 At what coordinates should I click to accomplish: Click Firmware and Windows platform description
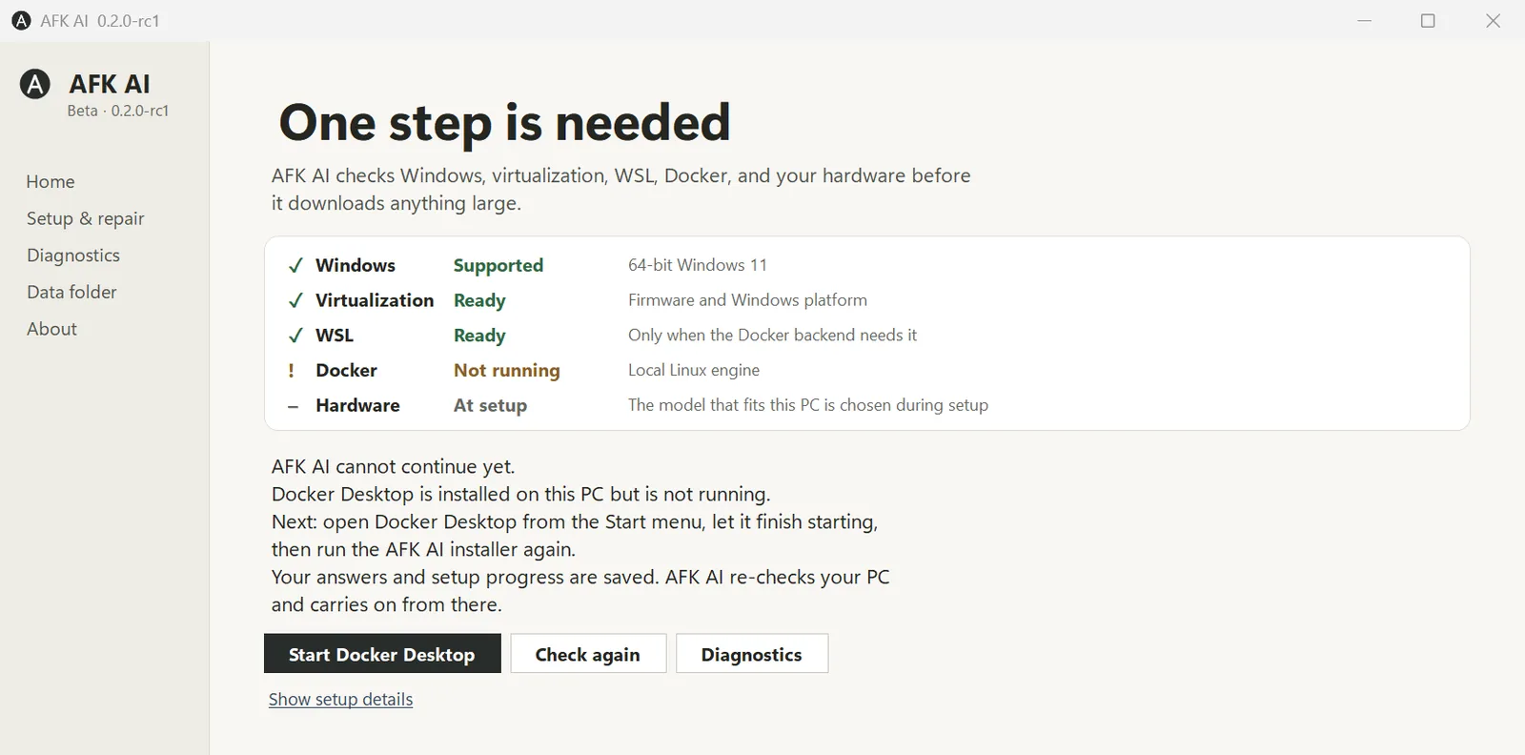(x=747, y=300)
